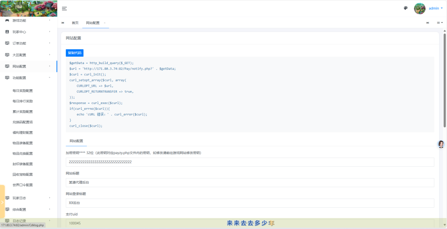Image resolution: width=447 pixels, height=229 pixels.
Task: Collapse the 功能配置 sidebar group
Action: coord(28,77)
